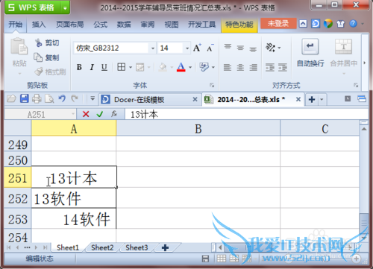Screen dimensions: 373x269
Task: Switch to Sheet3 tab
Action: pyautogui.click(x=137, y=247)
